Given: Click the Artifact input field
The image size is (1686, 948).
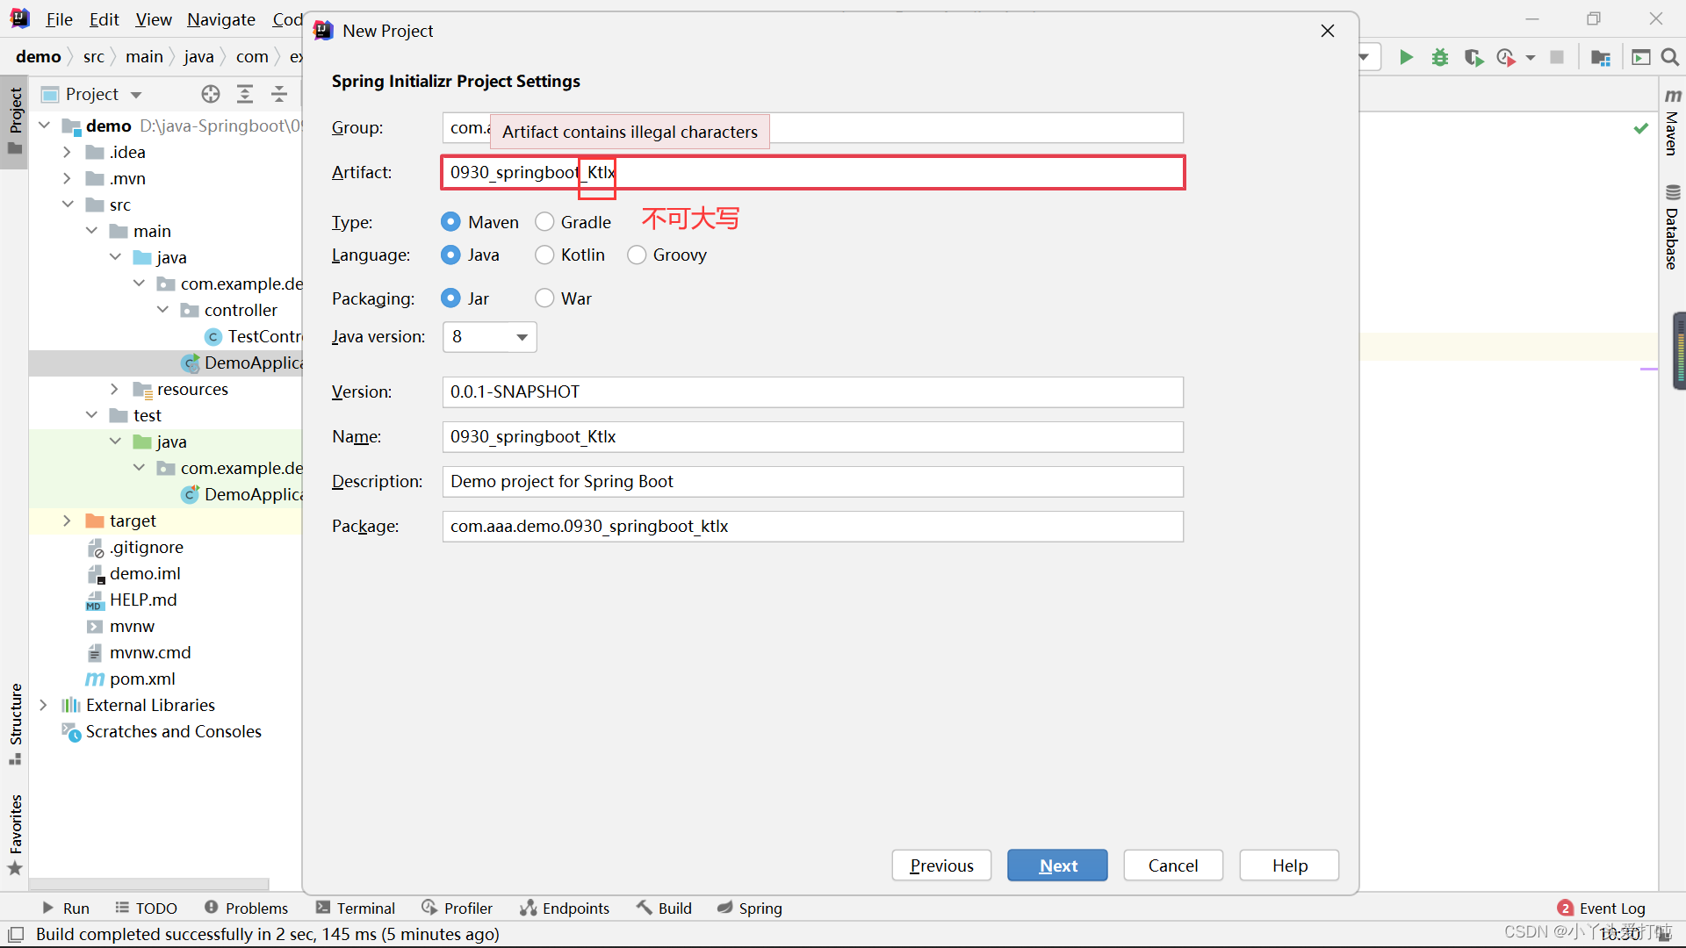Looking at the screenshot, I should tap(811, 171).
